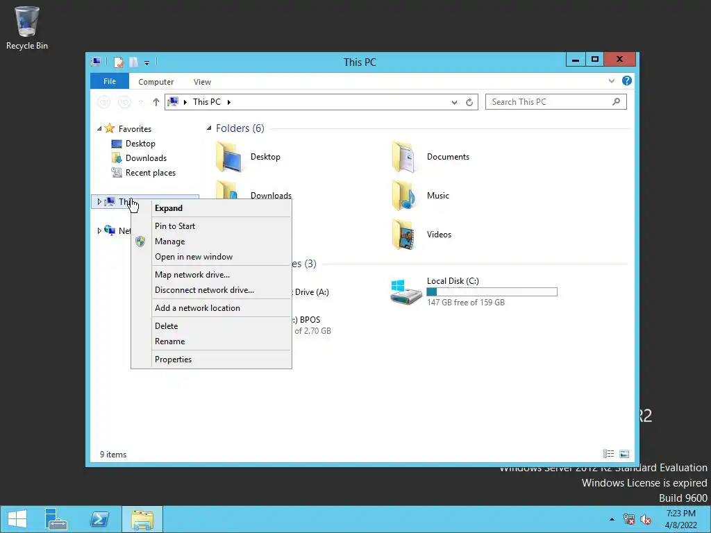This screenshot has height=533, width=711.
Task: Collapse the Folders (6) group
Action: [209, 128]
